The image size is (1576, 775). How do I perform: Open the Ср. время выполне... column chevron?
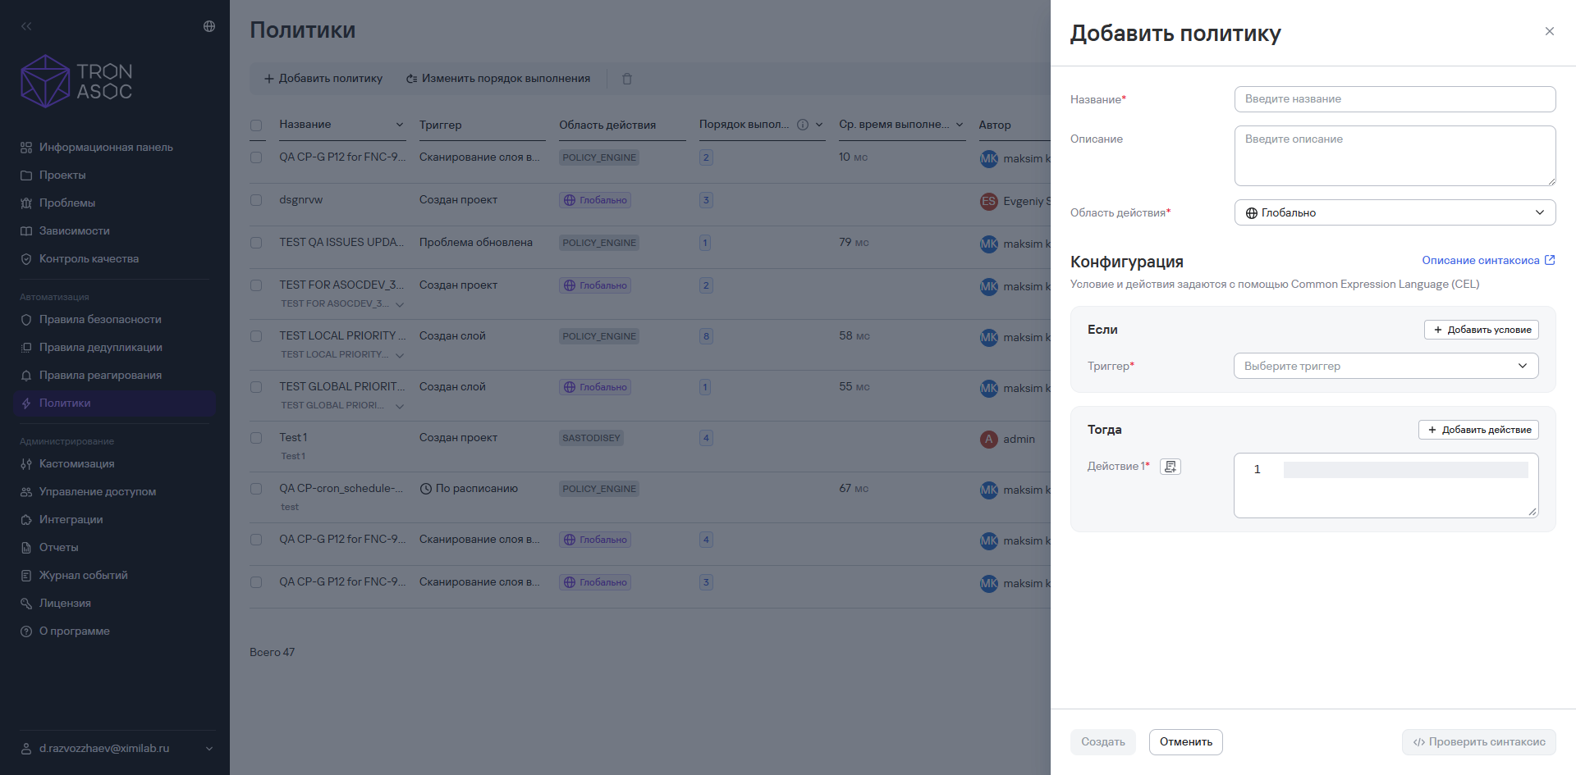[x=960, y=125]
